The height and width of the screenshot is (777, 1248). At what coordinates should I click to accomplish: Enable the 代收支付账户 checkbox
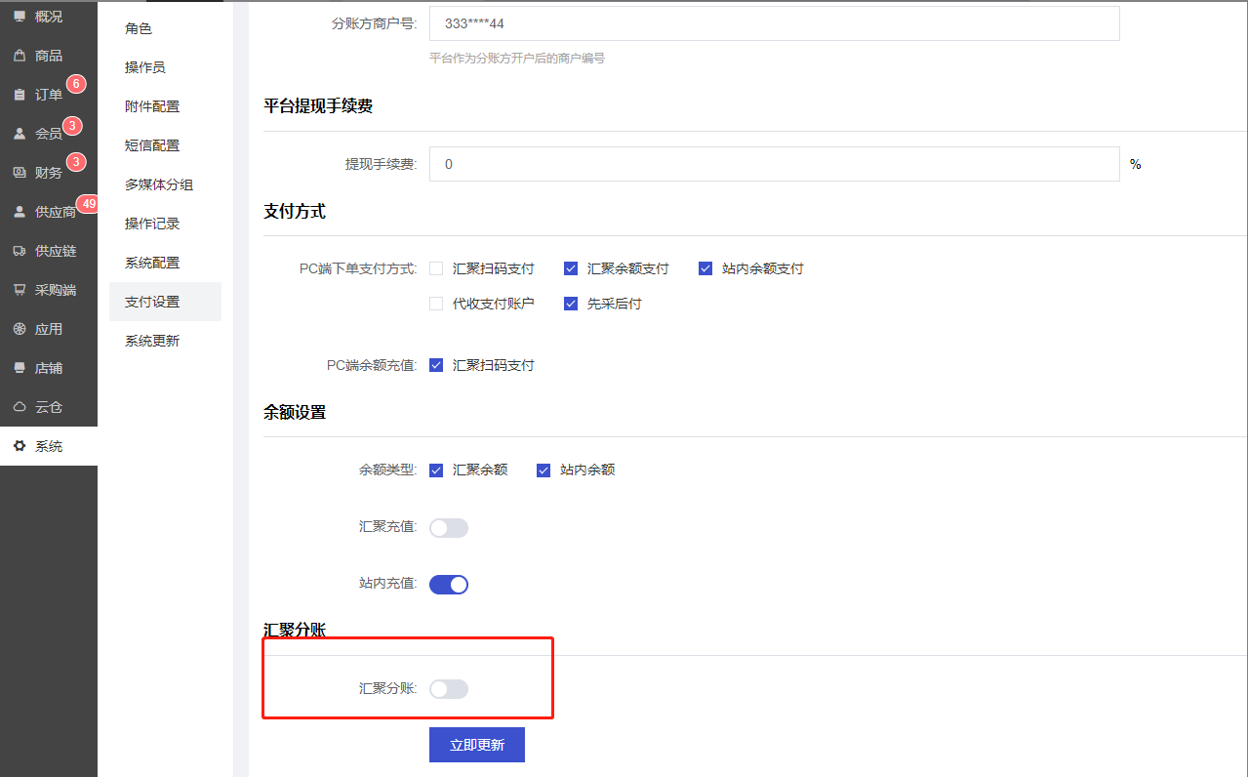(436, 304)
